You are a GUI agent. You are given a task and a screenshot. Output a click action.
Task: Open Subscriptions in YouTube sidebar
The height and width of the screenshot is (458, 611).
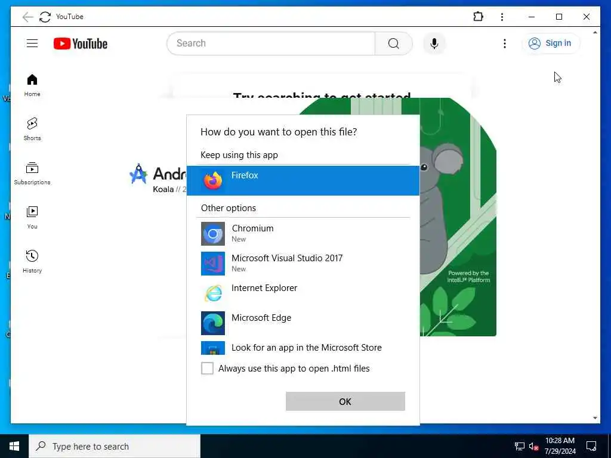click(32, 174)
